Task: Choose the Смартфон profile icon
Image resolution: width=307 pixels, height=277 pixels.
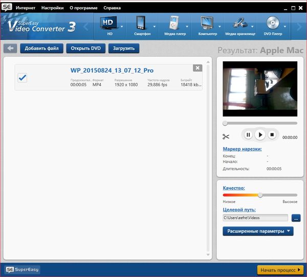Action: tap(141, 22)
